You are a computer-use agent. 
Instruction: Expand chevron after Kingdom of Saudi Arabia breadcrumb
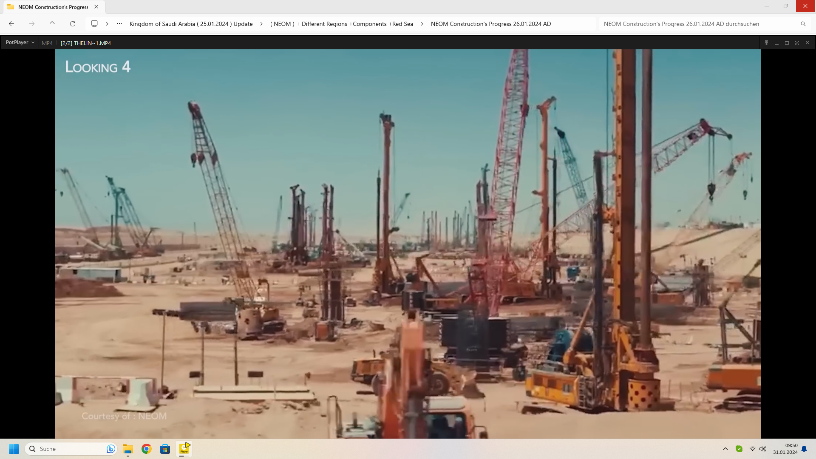261,24
